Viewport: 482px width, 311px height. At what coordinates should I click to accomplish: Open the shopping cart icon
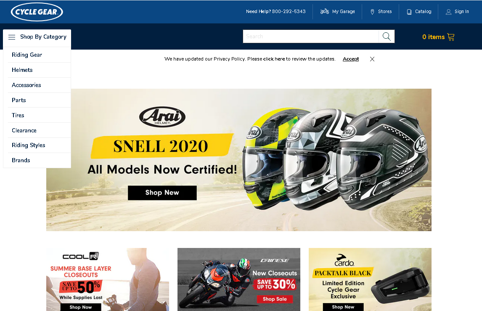coord(451,37)
